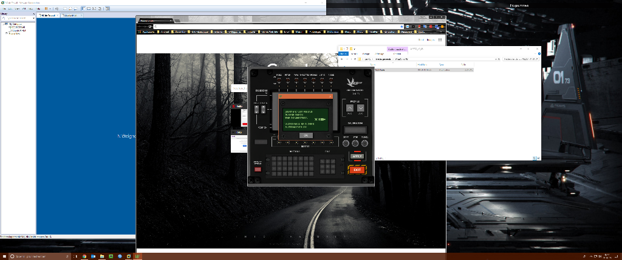Open the File menu in VMware Workstation
This screenshot has width=622, height=260.
coord(4,8)
